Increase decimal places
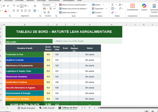Image resolution: width=158 pixels, height=112 pixels. click(x=44, y=12)
